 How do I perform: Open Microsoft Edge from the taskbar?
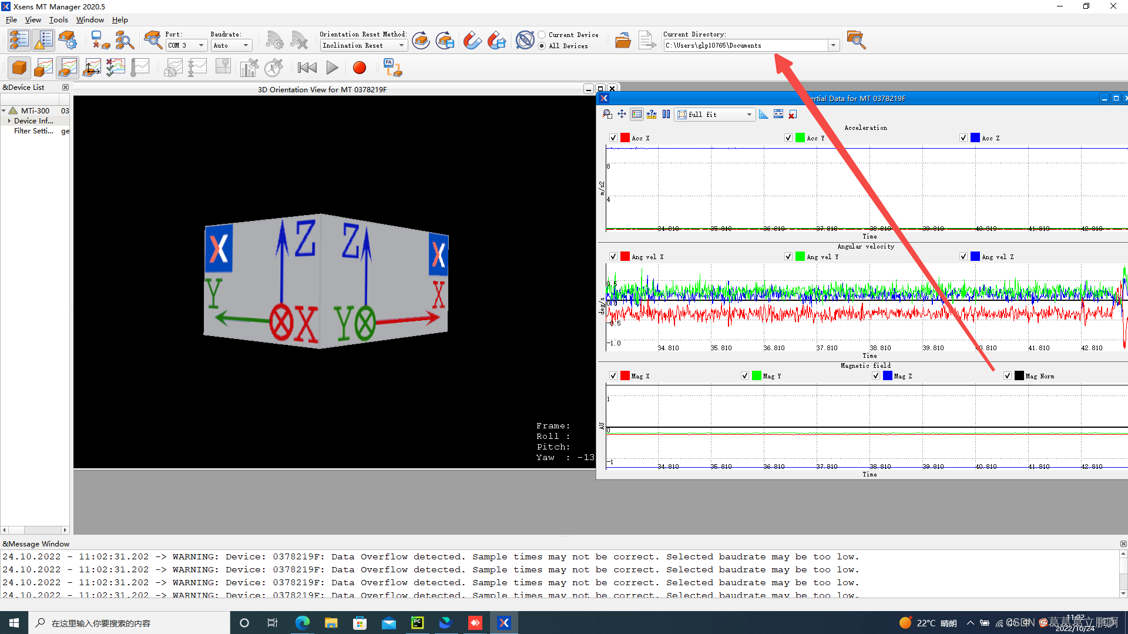(x=303, y=623)
